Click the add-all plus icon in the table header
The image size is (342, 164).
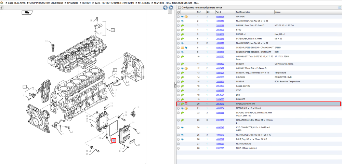[178, 12]
